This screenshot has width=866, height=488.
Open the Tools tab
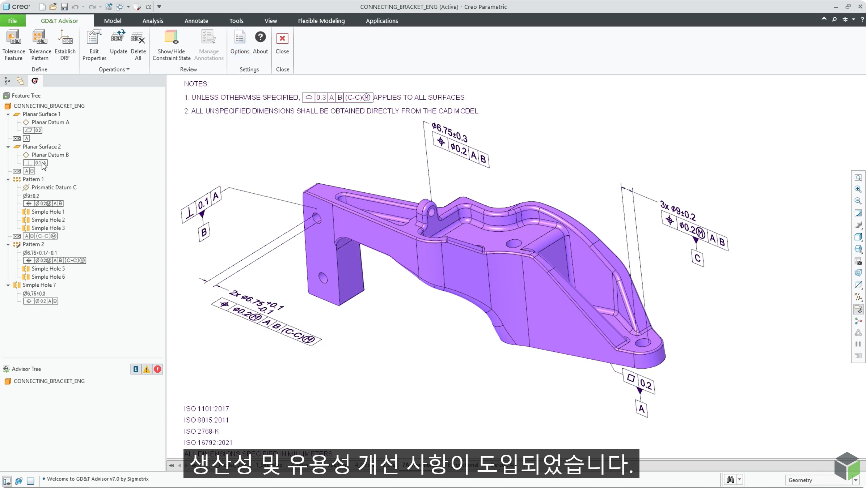(236, 21)
